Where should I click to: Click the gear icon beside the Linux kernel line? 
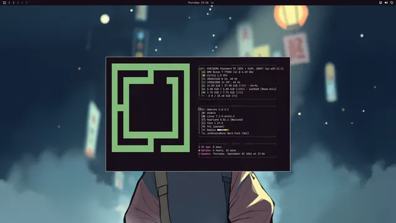coord(204,116)
